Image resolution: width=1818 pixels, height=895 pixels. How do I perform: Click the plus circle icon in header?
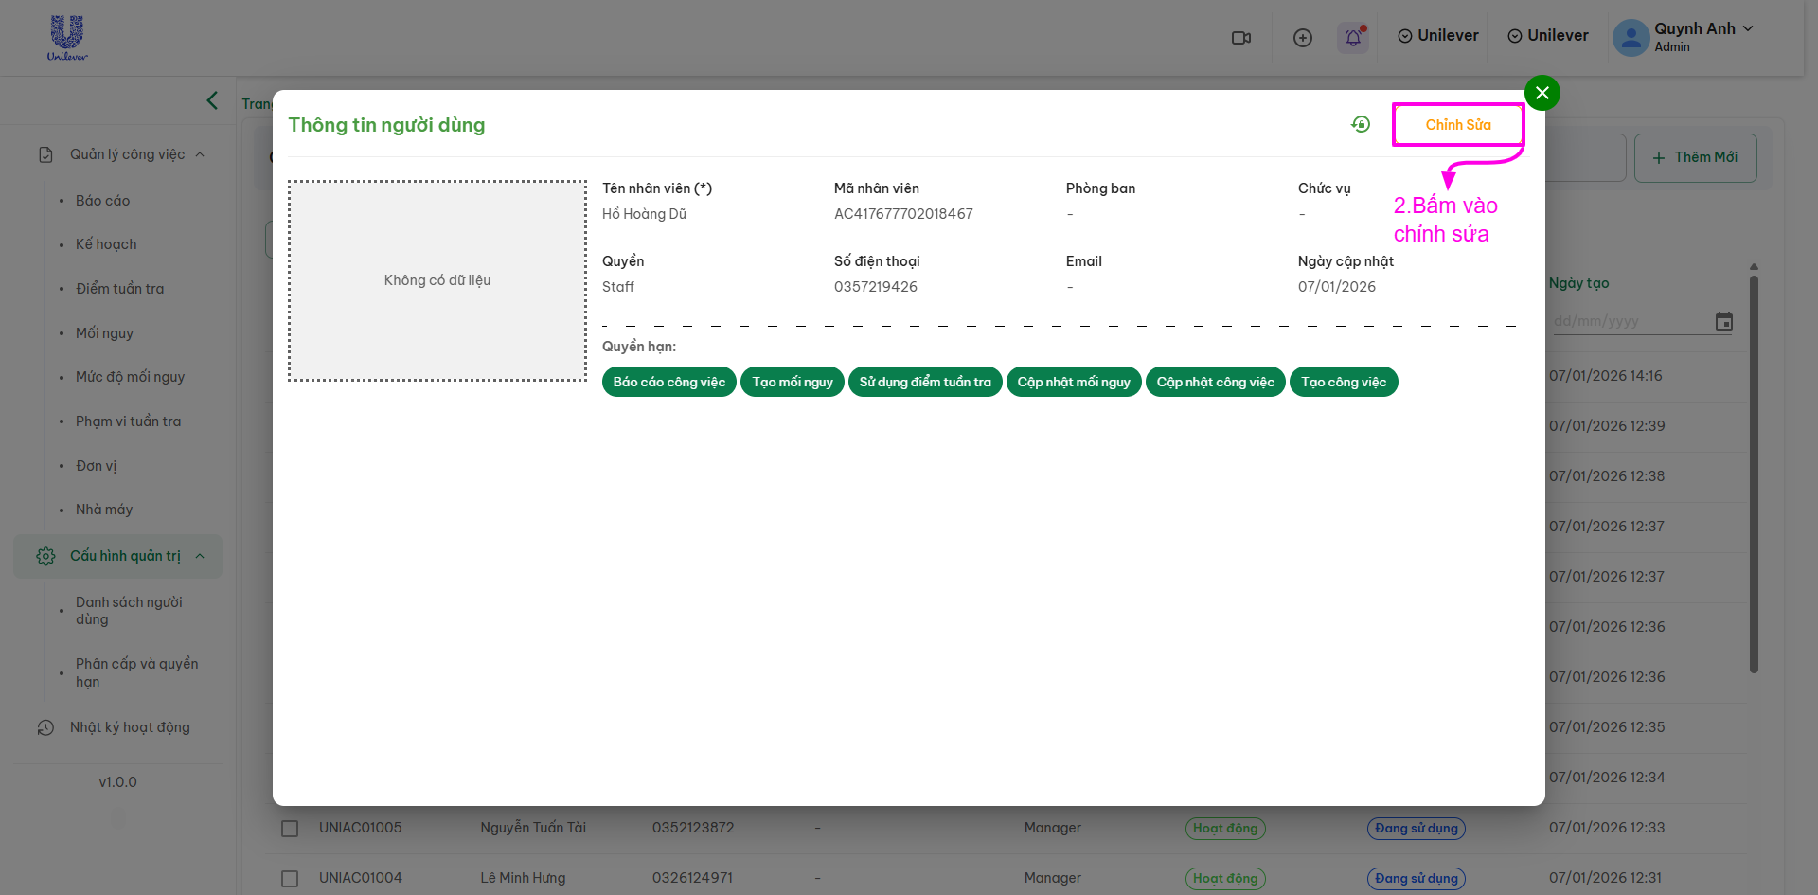point(1303,38)
